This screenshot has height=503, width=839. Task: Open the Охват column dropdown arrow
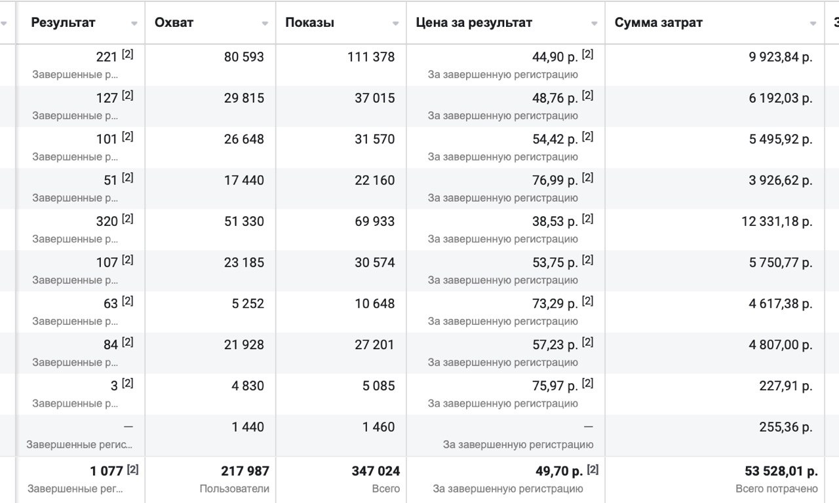click(x=265, y=24)
